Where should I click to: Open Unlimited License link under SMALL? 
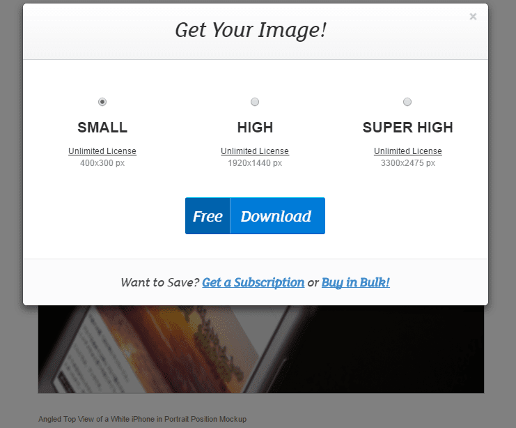102,151
